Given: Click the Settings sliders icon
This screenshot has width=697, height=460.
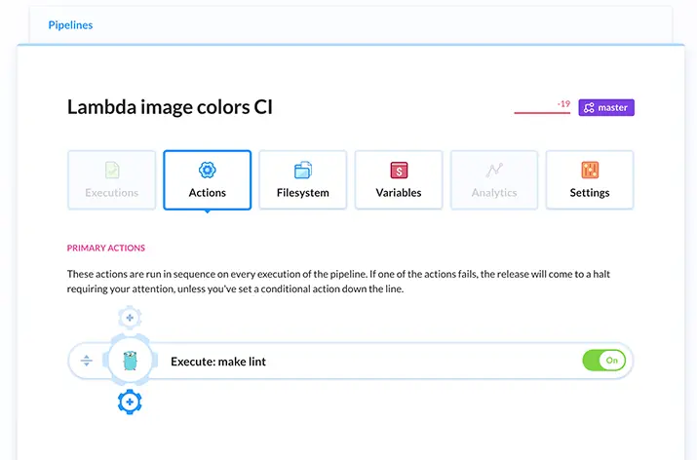Looking at the screenshot, I should click(x=589, y=170).
